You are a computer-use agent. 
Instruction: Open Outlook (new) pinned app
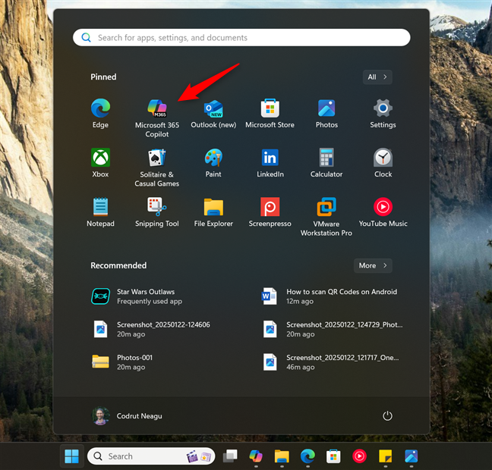pyautogui.click(x=213, y=114)
